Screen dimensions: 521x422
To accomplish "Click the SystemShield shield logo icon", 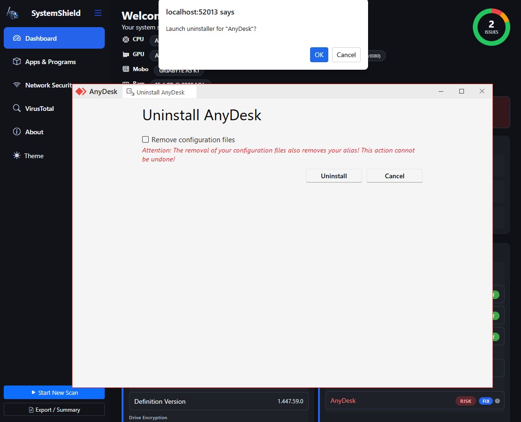I will [12, 13].
